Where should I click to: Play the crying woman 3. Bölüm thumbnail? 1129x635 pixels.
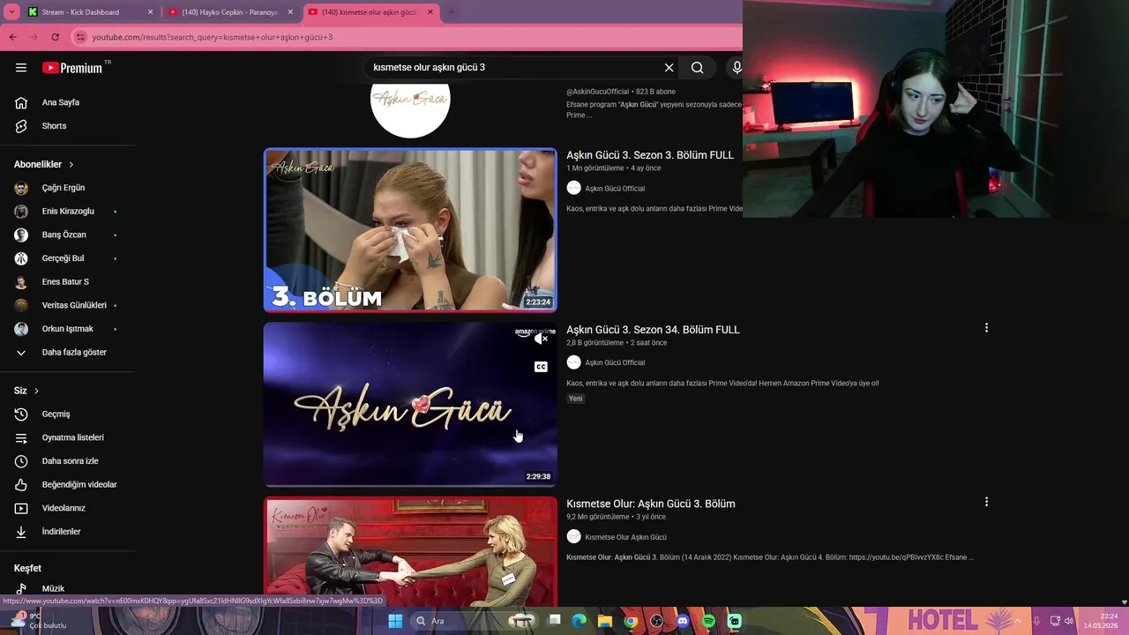coord(410,230)
